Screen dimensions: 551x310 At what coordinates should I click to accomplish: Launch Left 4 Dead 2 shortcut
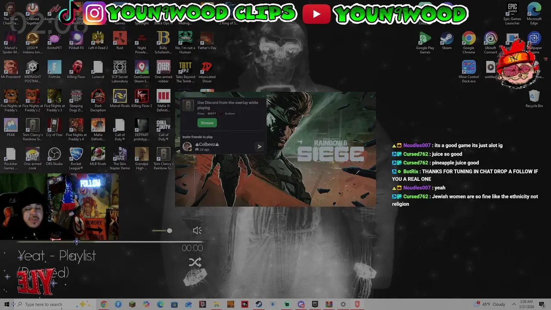tap(98, 41)
